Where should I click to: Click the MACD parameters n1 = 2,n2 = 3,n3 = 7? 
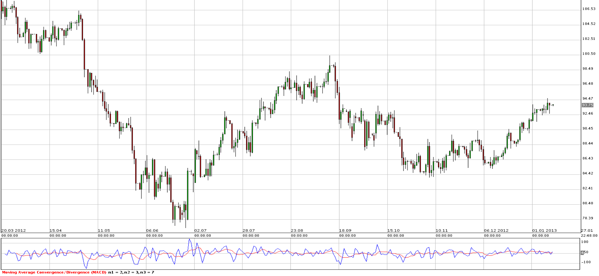tap(131, 273)
